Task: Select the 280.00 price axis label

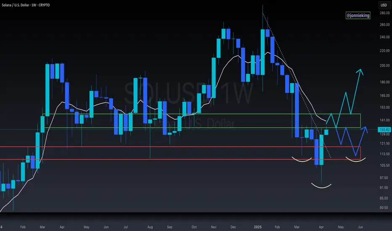Action: pyautogui.click(x=384, y=13)
